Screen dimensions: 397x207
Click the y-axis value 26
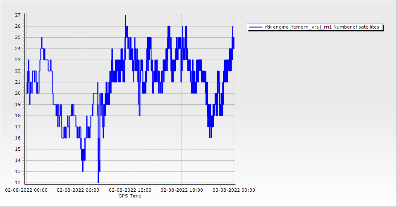coord(18,26)
